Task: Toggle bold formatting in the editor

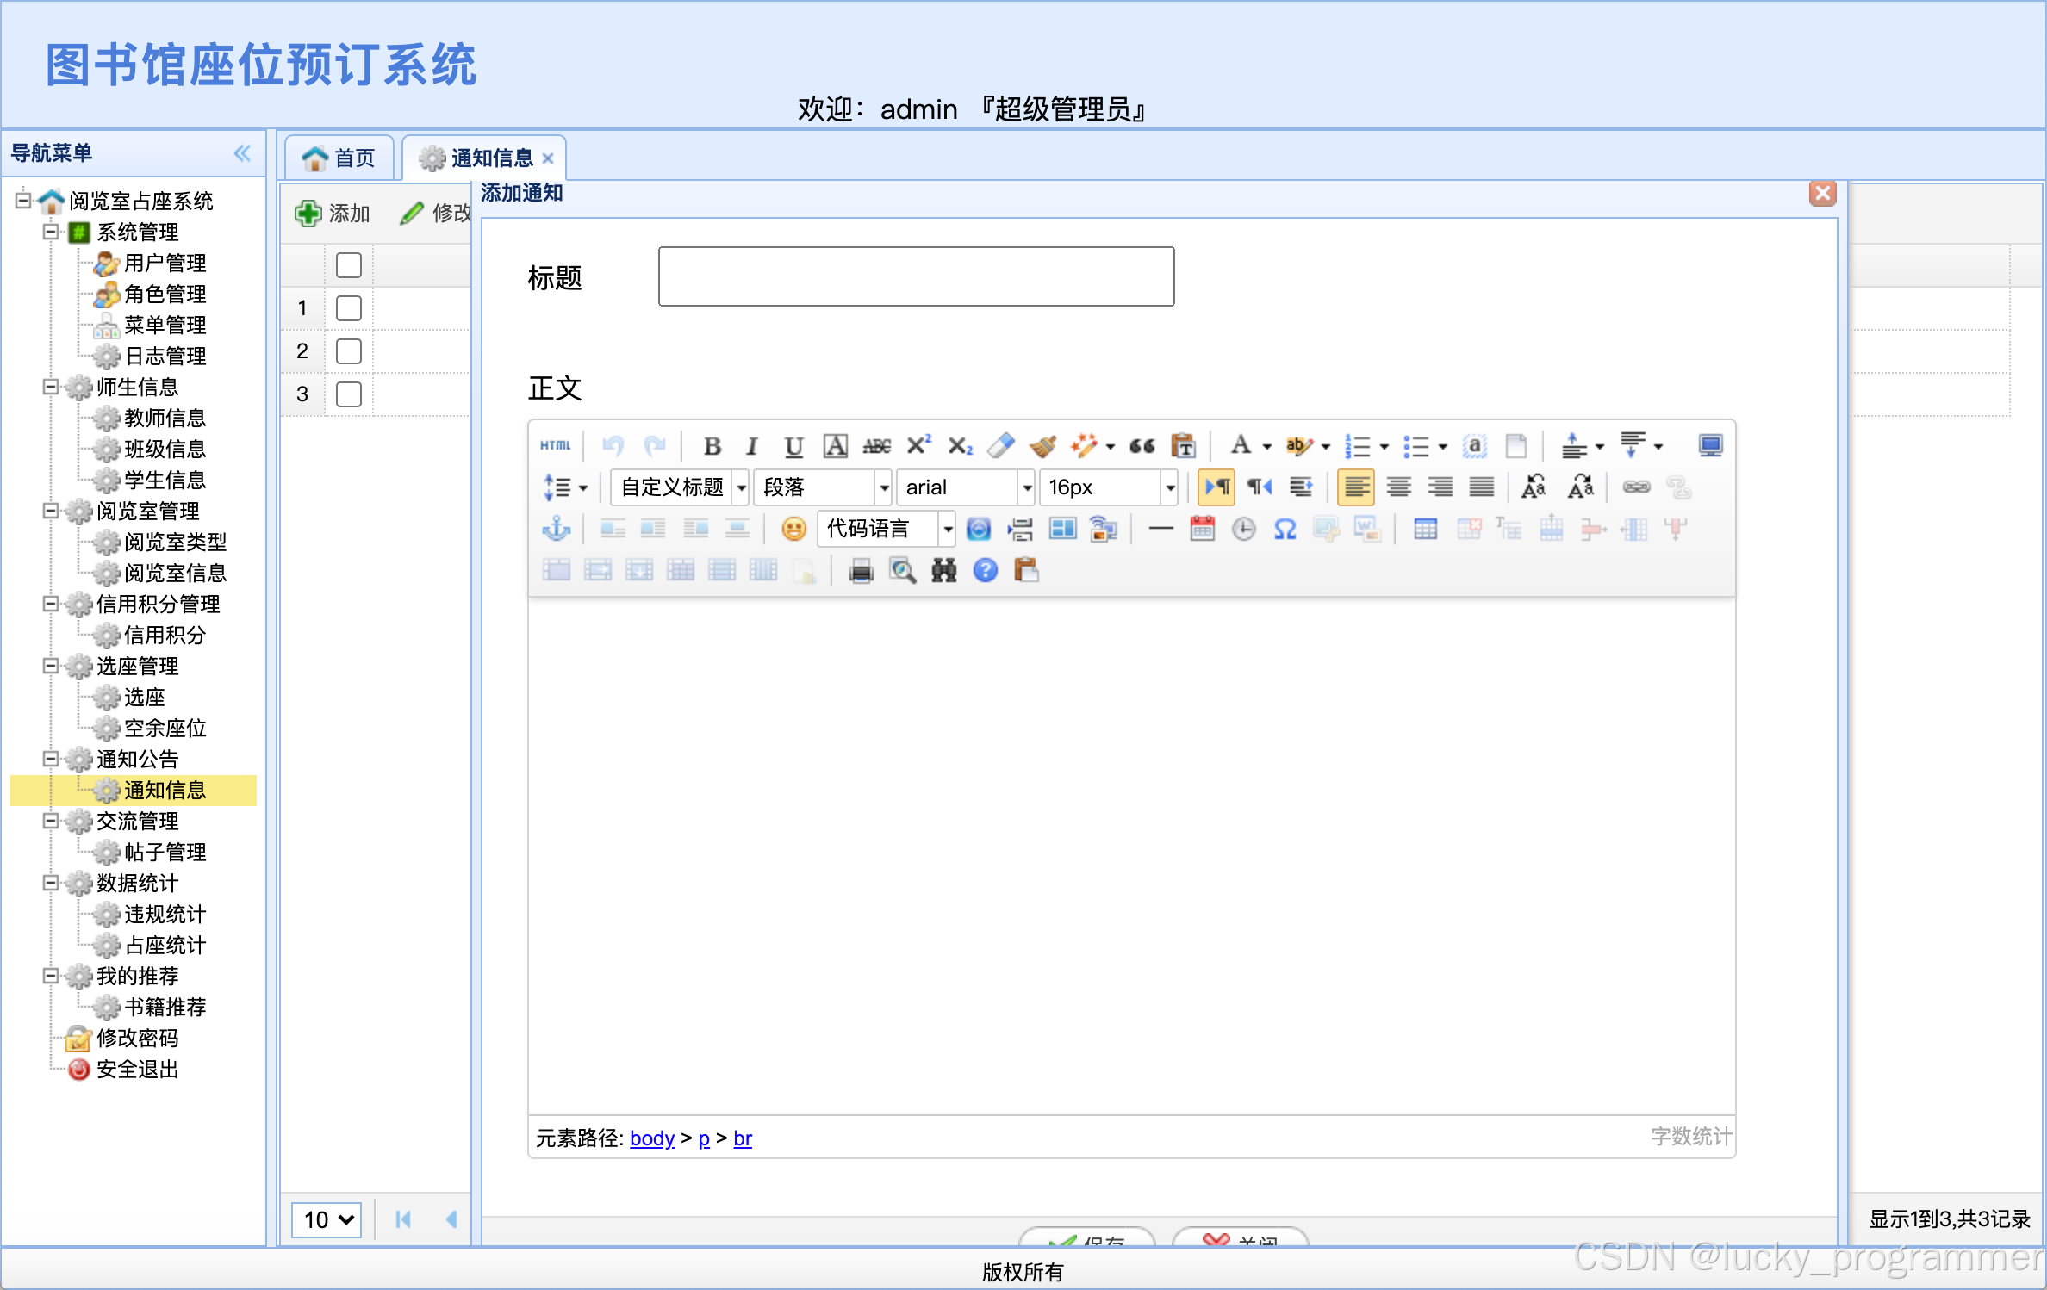Action: pyautogui.click(x=712, y=446)
